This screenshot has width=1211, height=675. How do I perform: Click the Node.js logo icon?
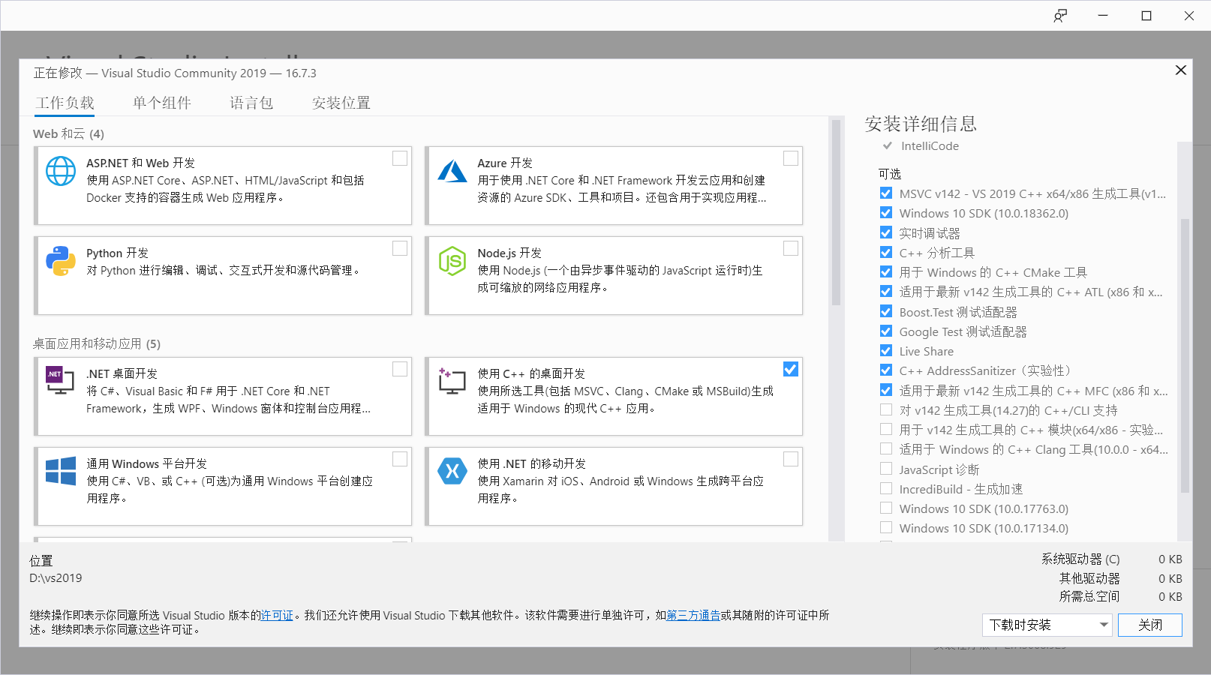(452, 261)
